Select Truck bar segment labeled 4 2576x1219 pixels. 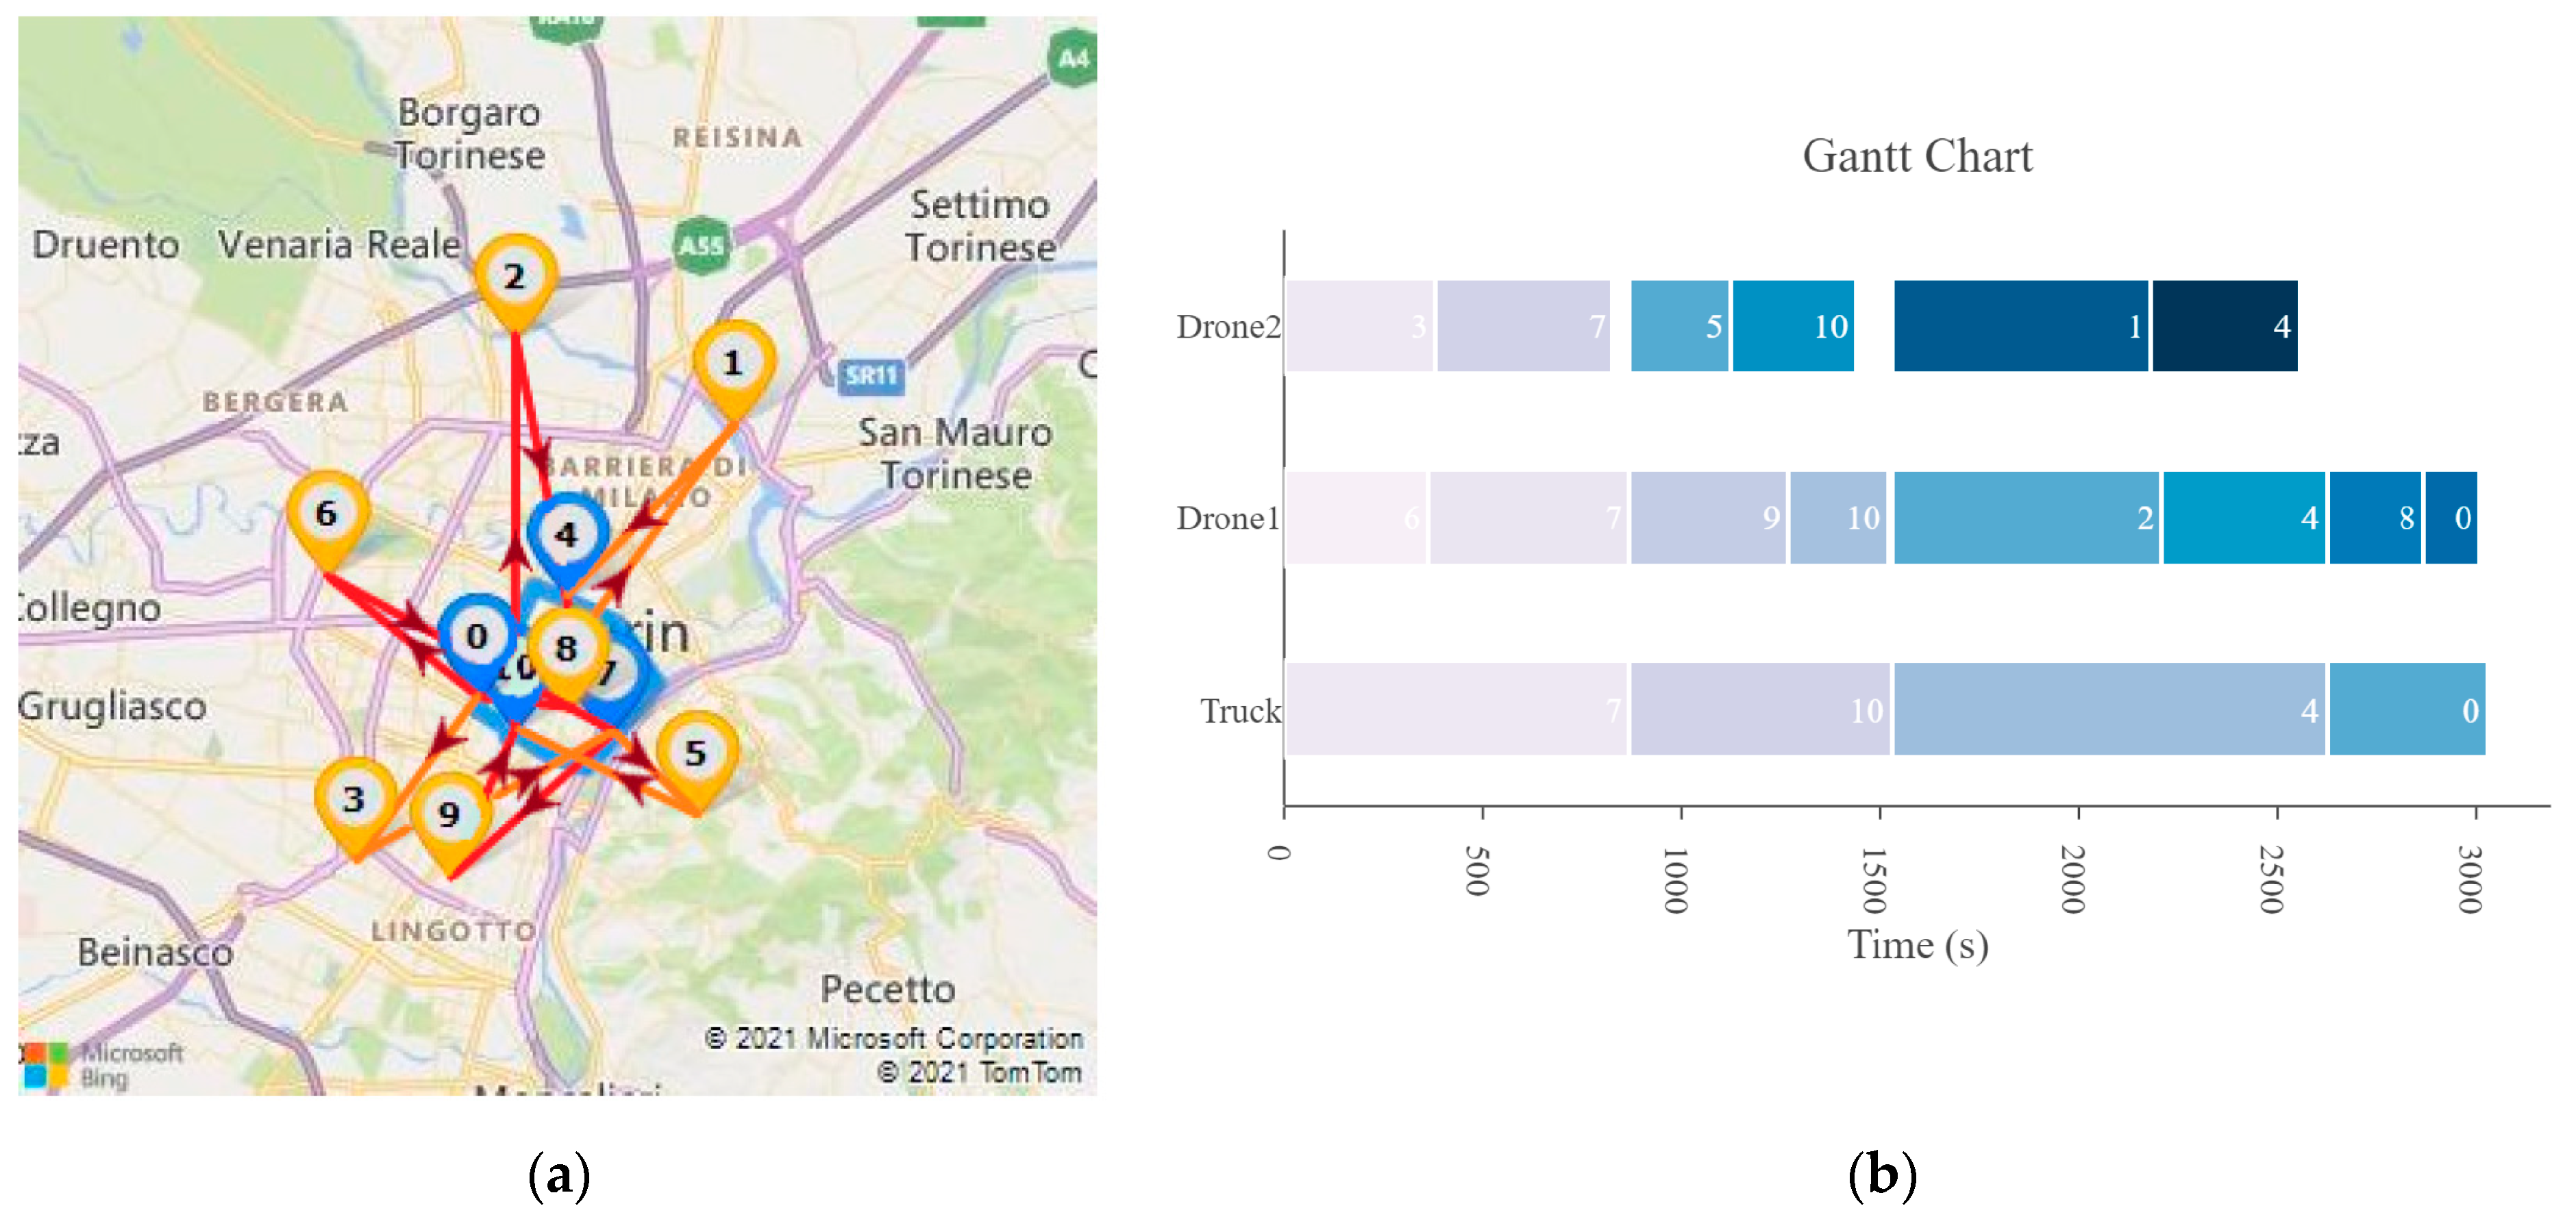pyautogui.click(x=2110, y=709)
